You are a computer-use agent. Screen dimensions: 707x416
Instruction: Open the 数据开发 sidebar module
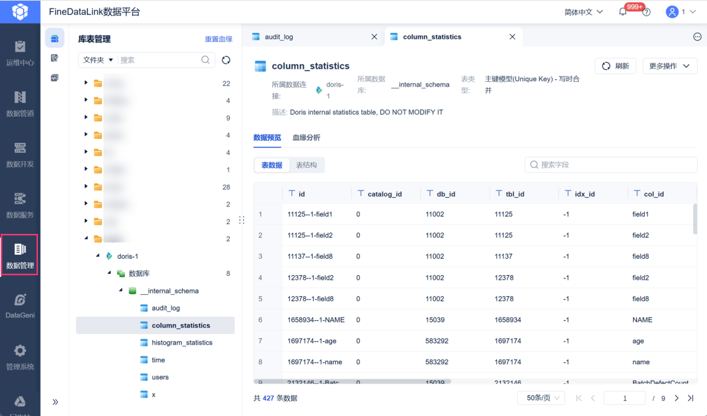(x=20, y=155)
